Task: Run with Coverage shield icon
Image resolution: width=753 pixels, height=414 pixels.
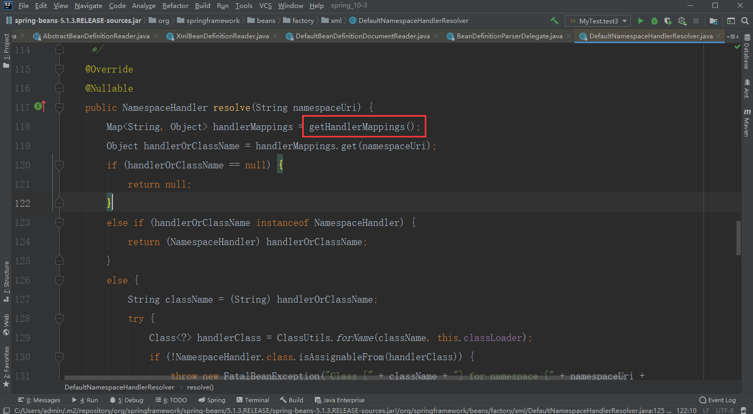Action: tap(668, 21)
